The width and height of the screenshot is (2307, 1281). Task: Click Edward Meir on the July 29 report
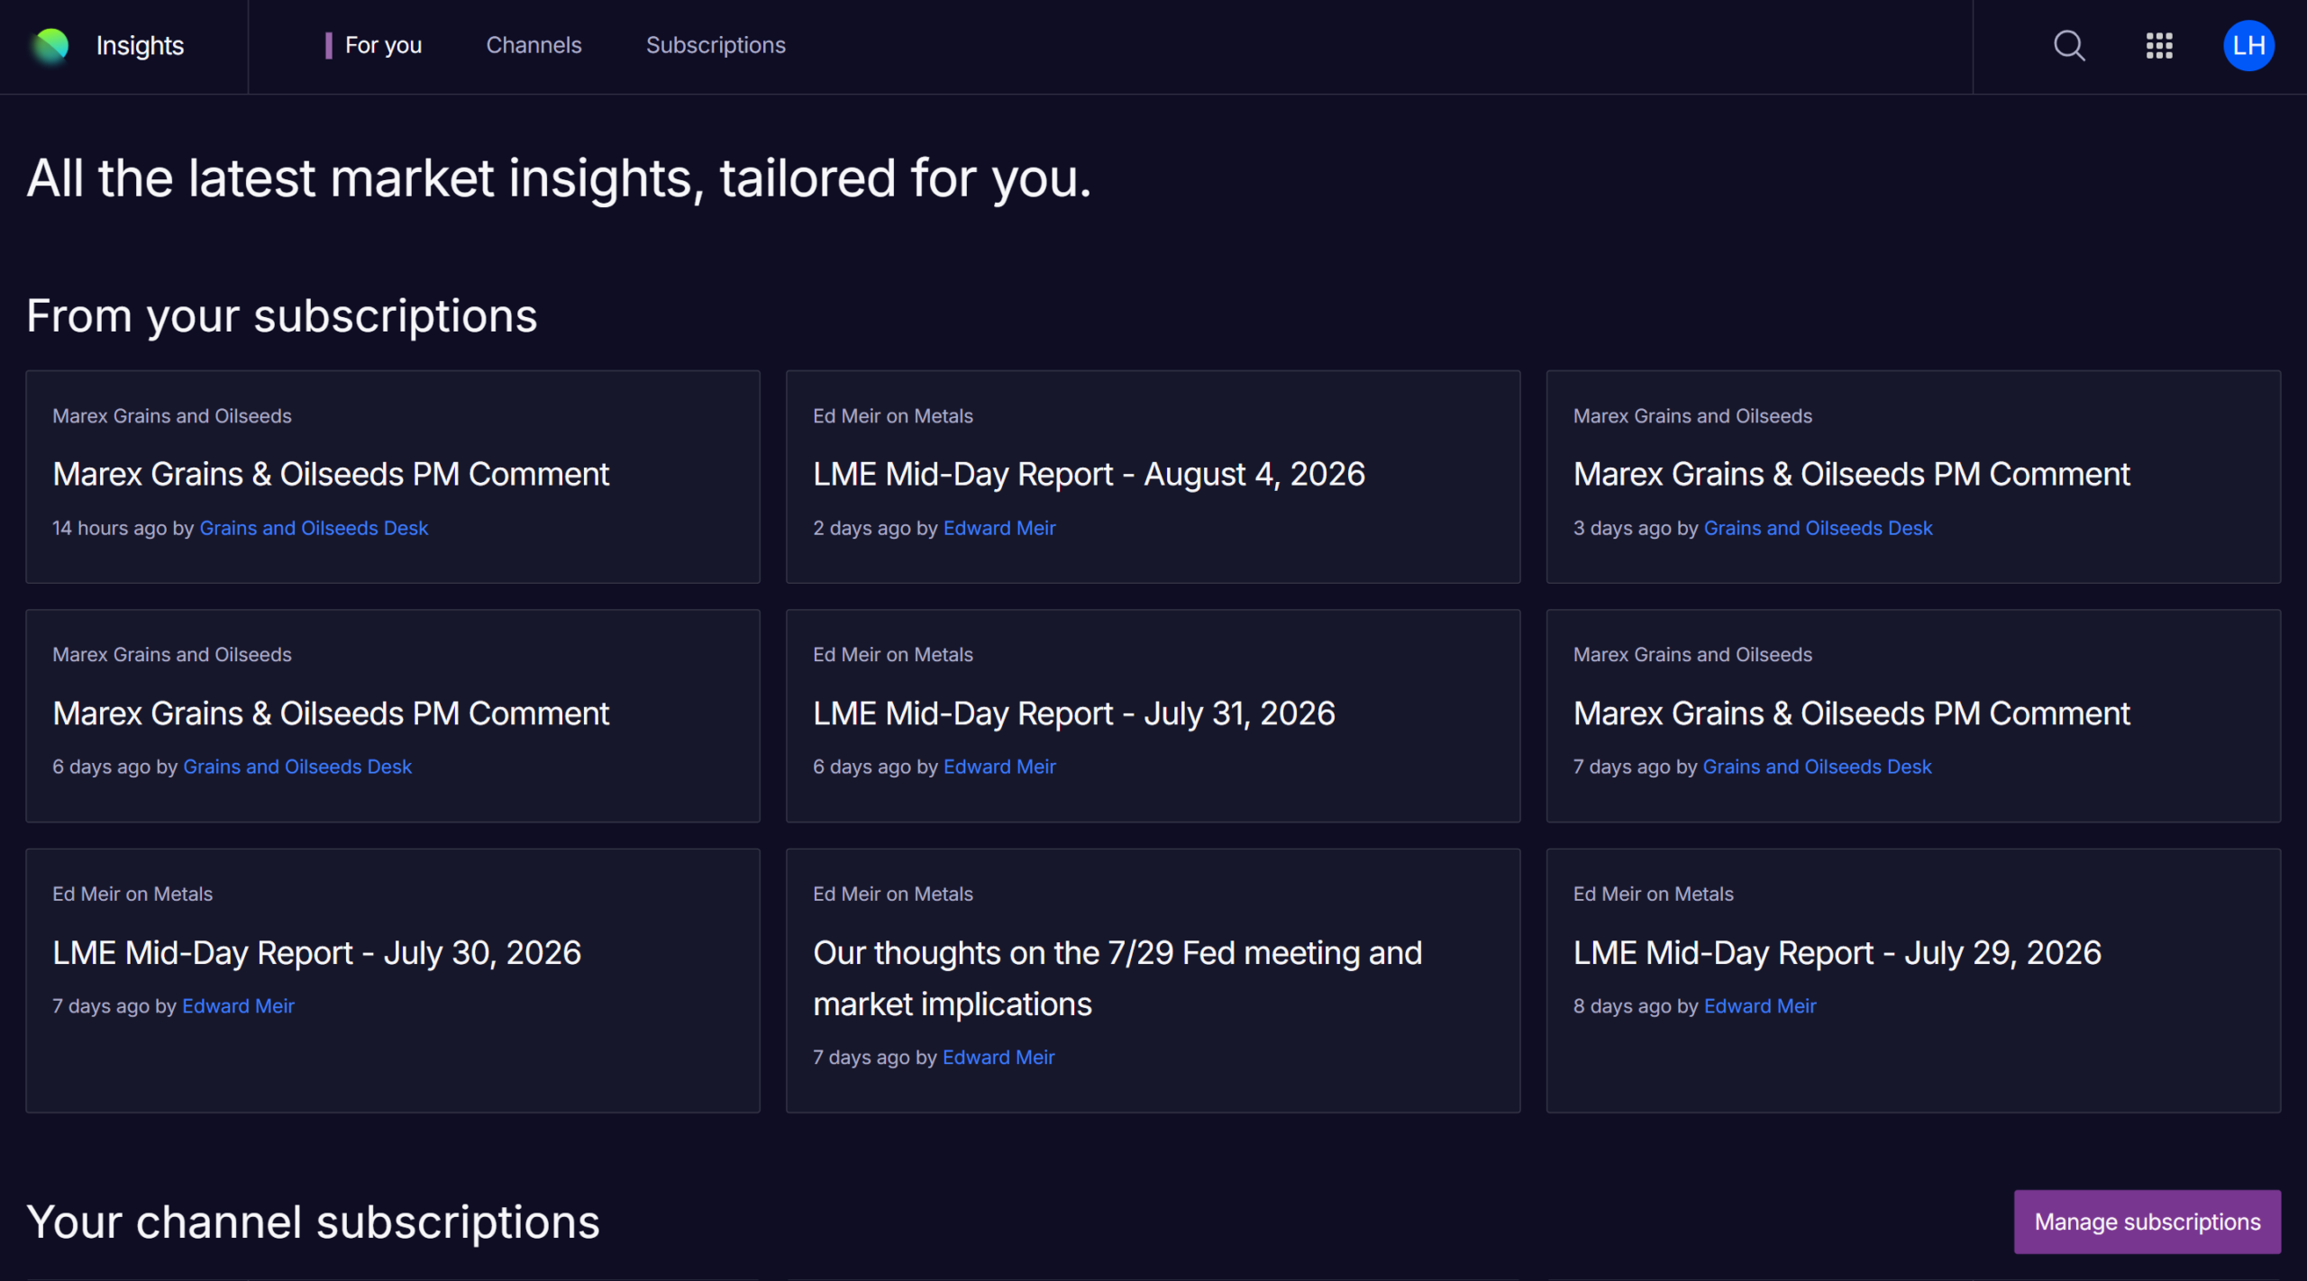(x=1760, y=1006)
